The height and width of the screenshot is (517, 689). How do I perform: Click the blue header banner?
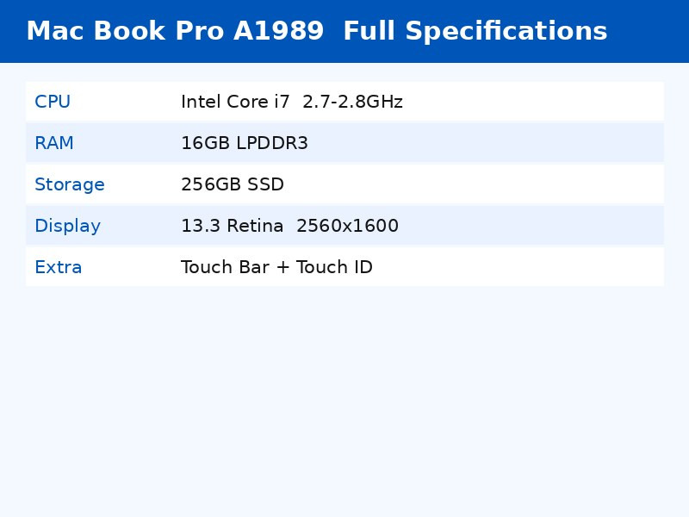pos(344,31)
